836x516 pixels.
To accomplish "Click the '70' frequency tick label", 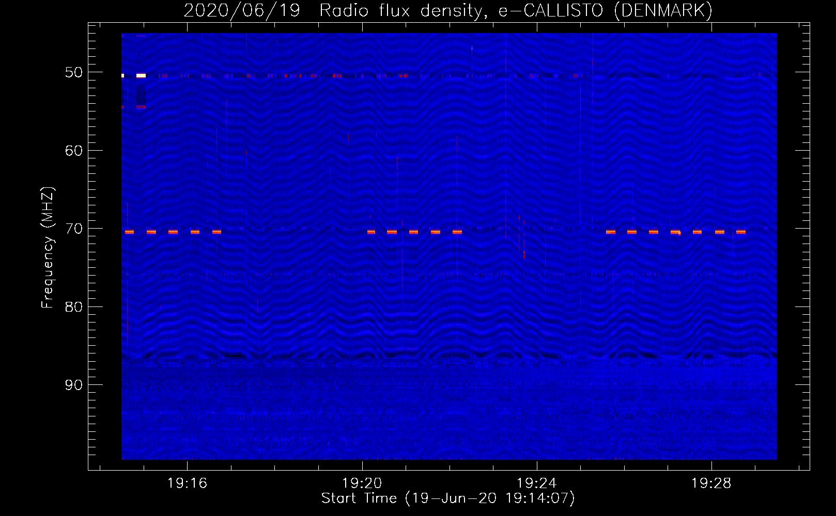I will [x=74, y=229].
